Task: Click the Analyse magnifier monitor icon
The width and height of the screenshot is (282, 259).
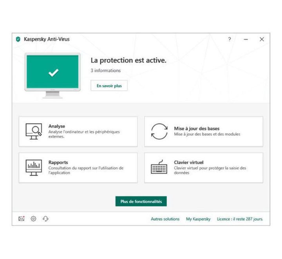Action: (34, 131)
